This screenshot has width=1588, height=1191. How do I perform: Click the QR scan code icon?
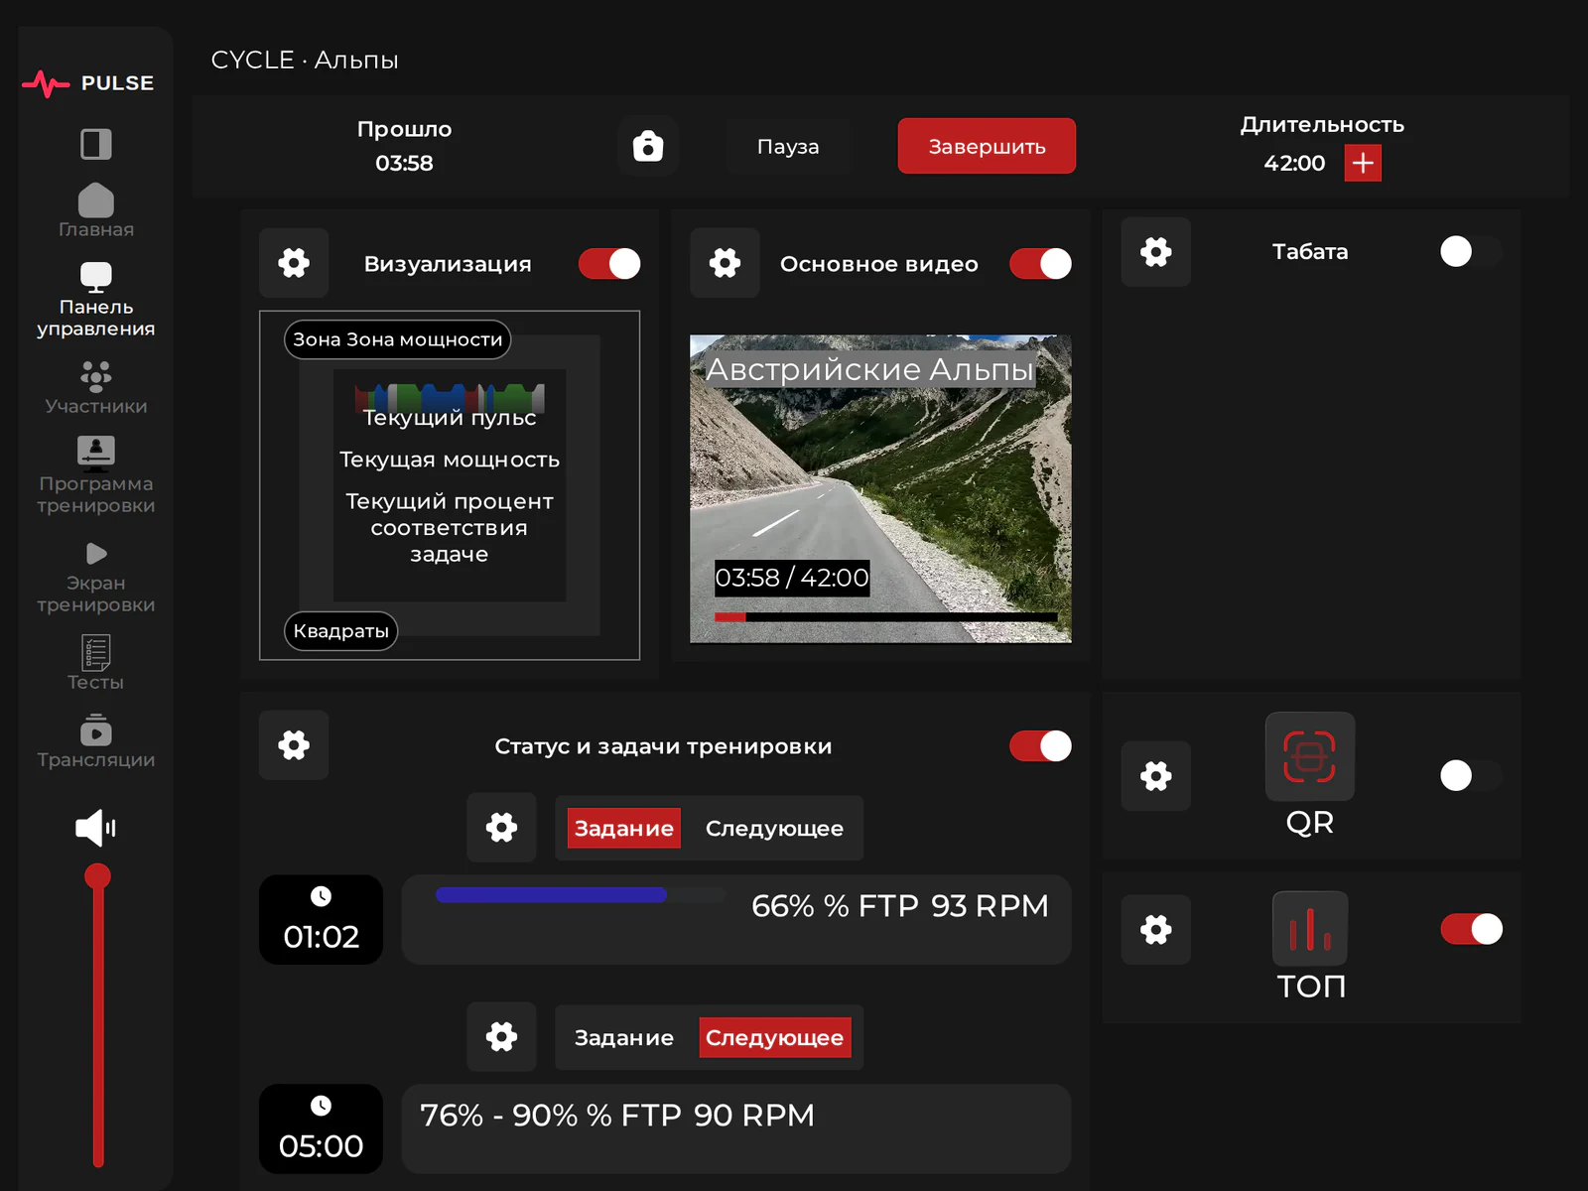point(1310,756)
